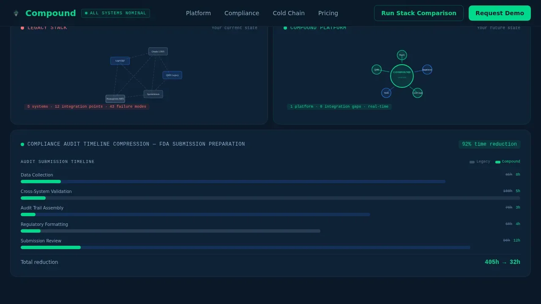The image size is (541, 304).
Task: Click the Cross-System Validation progress bar
Action: pos(270,198)
